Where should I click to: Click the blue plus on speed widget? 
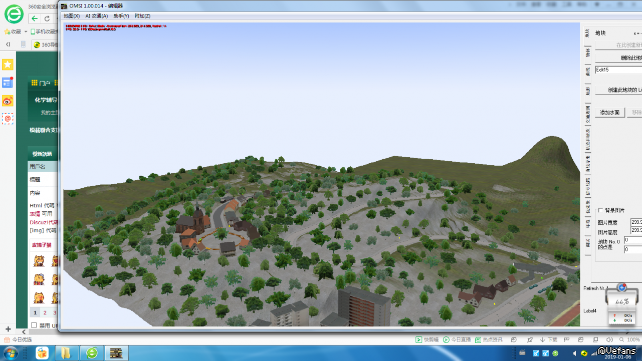(x=622, y=287)
